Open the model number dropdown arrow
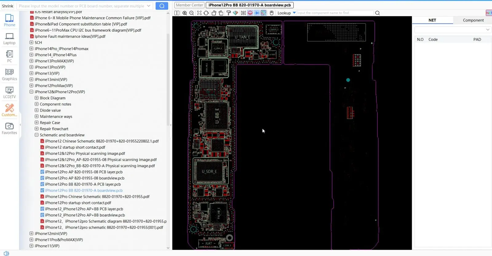Viewport: 492px width, 256px height. (x=149, y=6)
